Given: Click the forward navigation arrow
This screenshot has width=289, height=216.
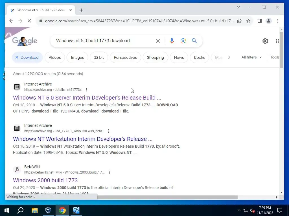Looking at the screenshot, I should tap(20, 21).
